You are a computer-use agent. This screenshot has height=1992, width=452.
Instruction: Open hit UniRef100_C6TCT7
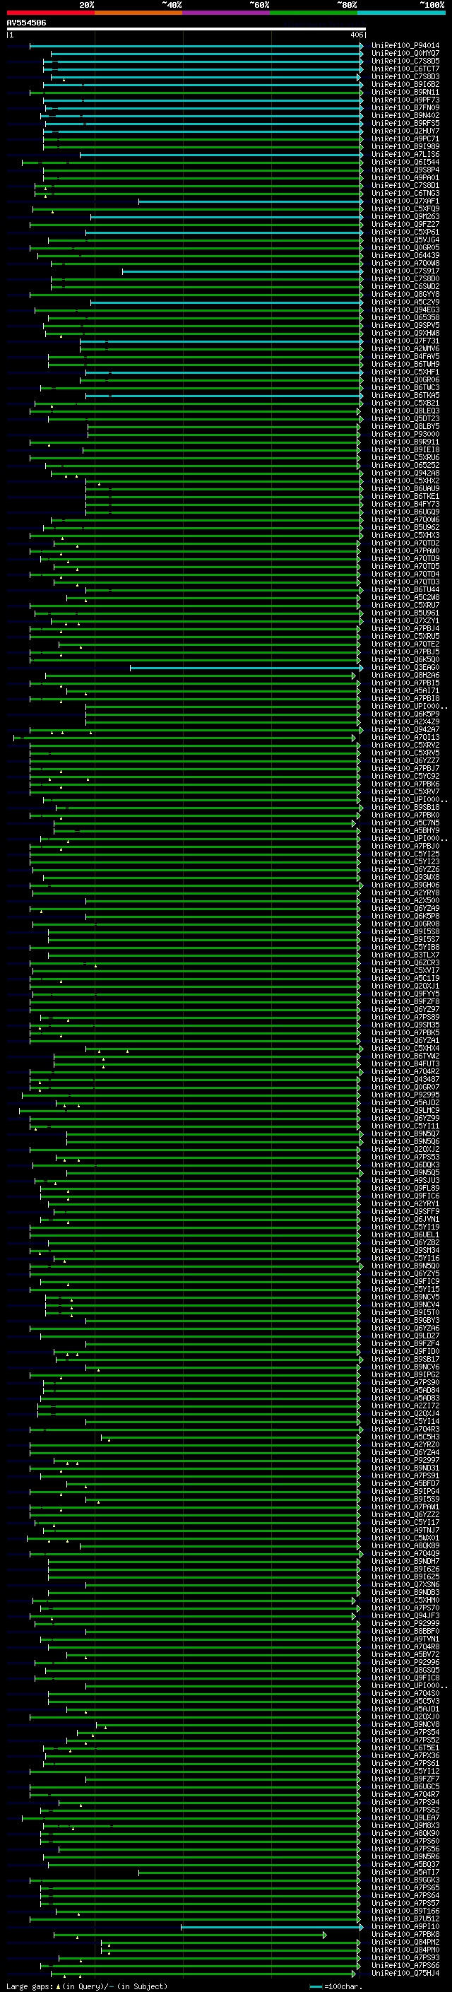click(405, 69)
